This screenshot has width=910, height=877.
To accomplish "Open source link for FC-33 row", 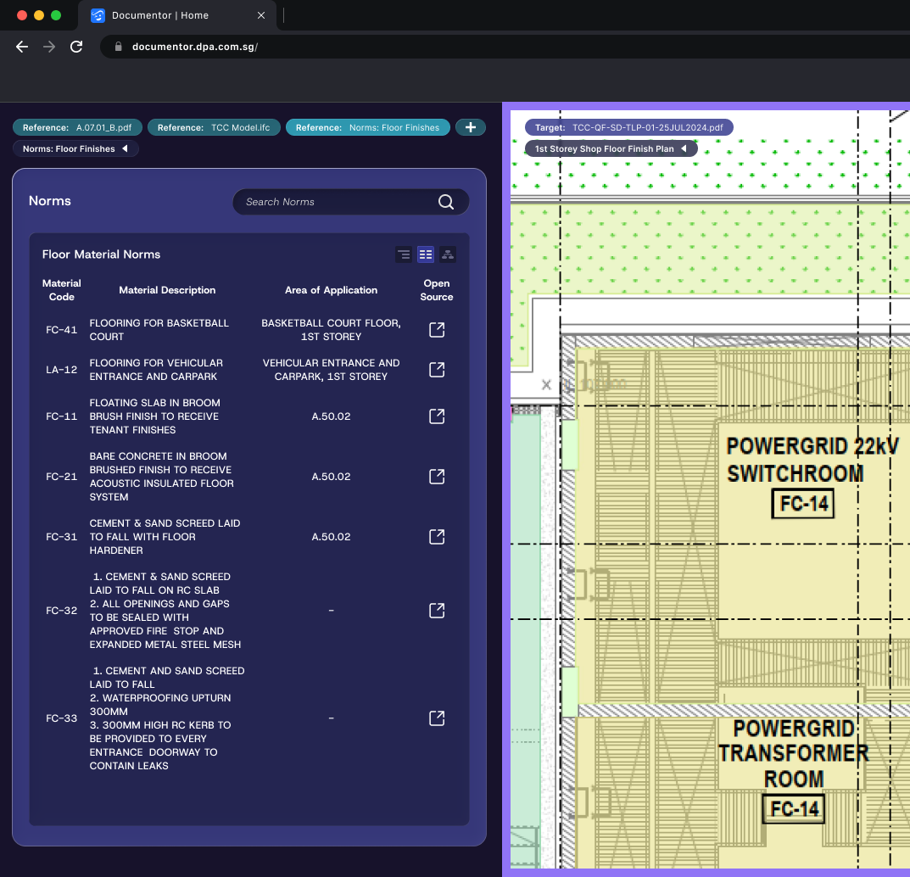I will [437, 718].
